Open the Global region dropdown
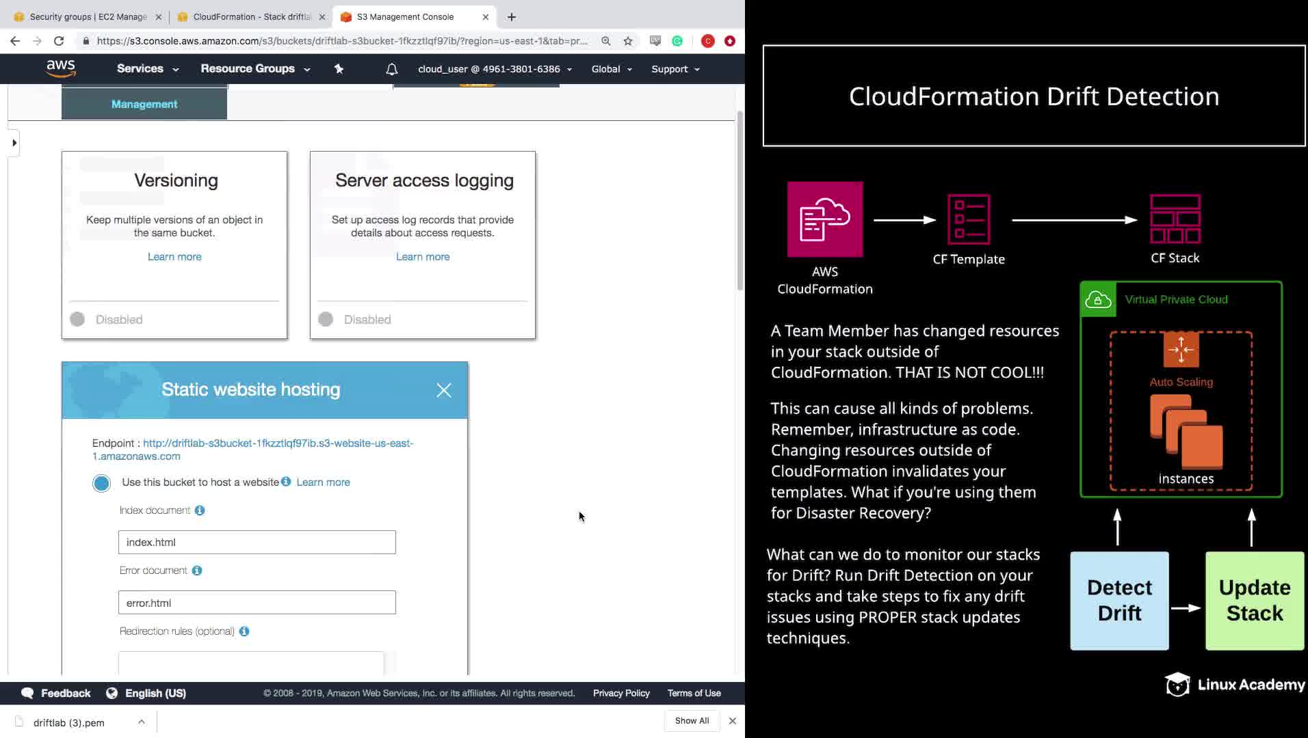This screenshot has height=738, width=1308. coord(612,69)
